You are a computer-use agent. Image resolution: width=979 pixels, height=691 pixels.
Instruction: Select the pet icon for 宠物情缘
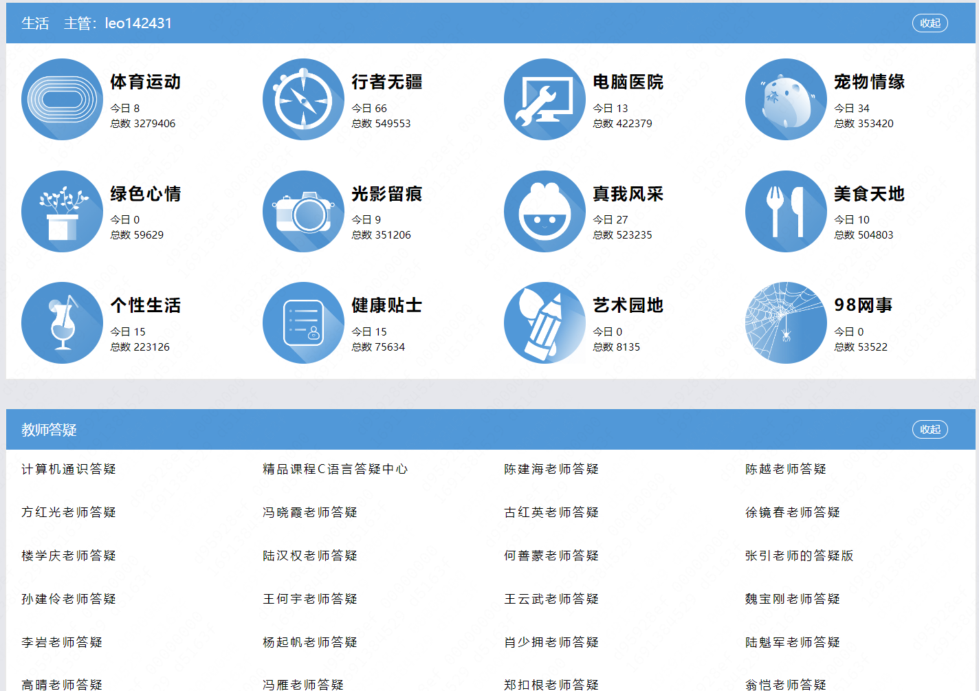click(786, 100)
